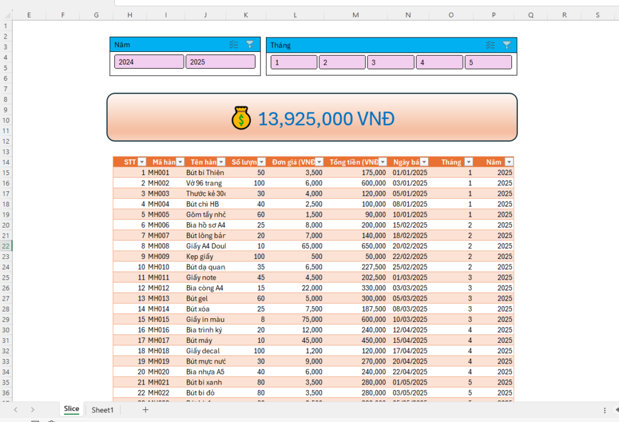Filter month 3 in the Tháng slicer

[391, 62]
